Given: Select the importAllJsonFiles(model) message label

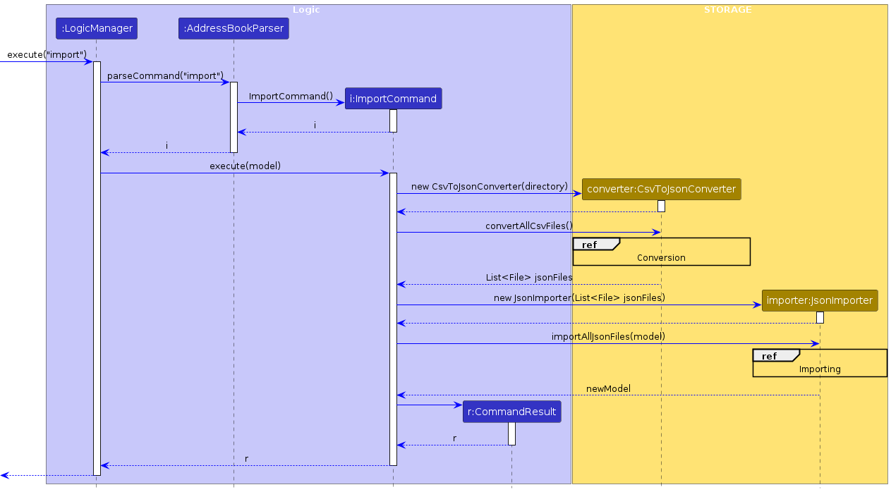Looking at the screenshot, I should 608,337.
